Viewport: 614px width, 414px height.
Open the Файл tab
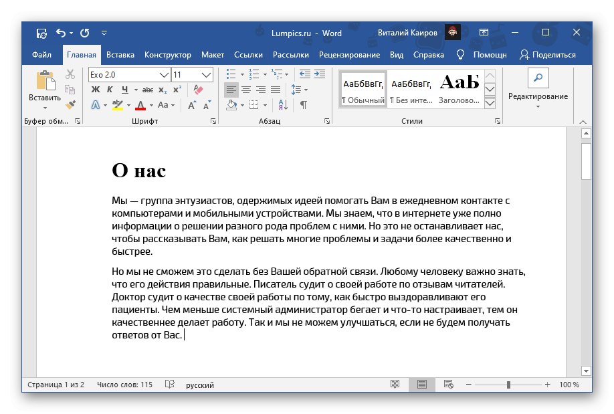tap(41, 55)
